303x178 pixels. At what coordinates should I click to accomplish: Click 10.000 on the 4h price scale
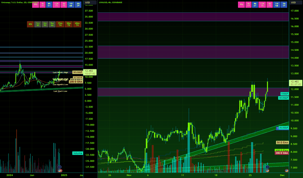coord(295,121)
